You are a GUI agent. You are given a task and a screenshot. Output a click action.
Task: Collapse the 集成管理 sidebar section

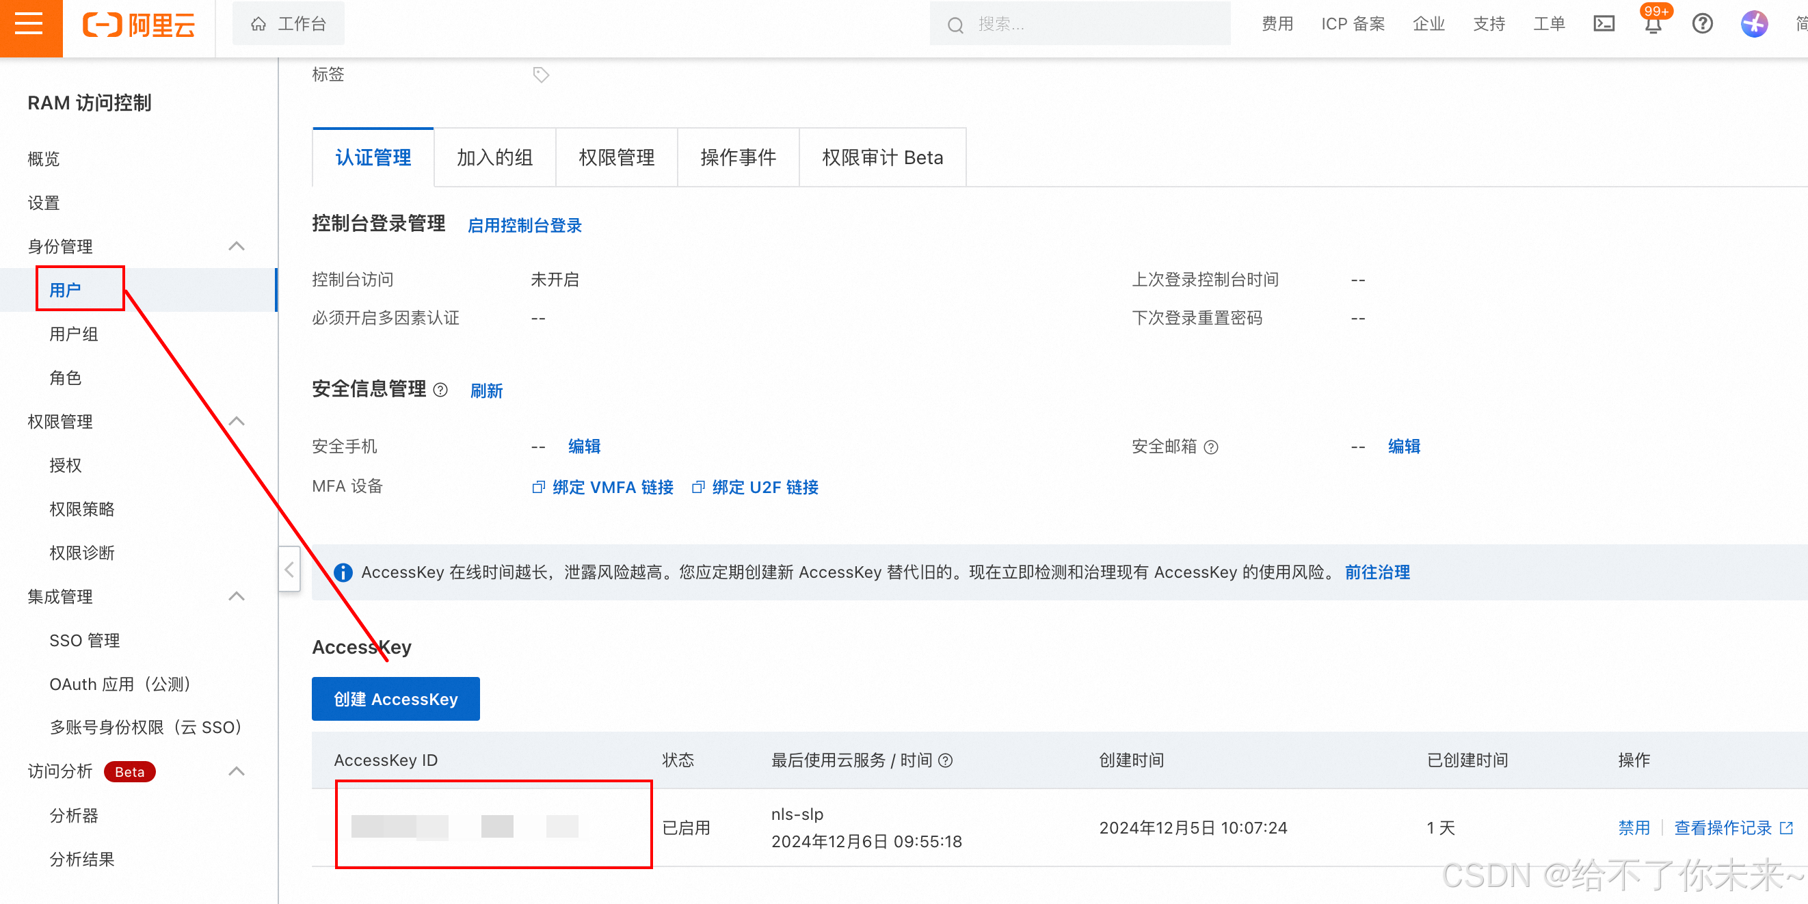point(237,596)
